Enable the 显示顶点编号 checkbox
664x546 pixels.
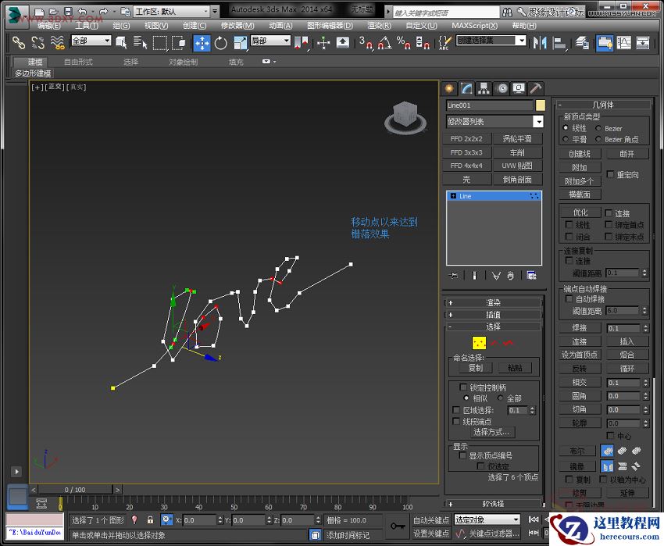pyautogui.click(x=462, y=455)
